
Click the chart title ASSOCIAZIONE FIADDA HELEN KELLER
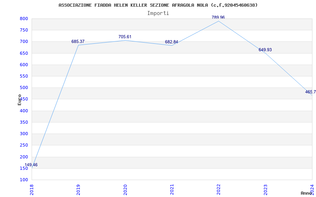(x=158, y=5)
